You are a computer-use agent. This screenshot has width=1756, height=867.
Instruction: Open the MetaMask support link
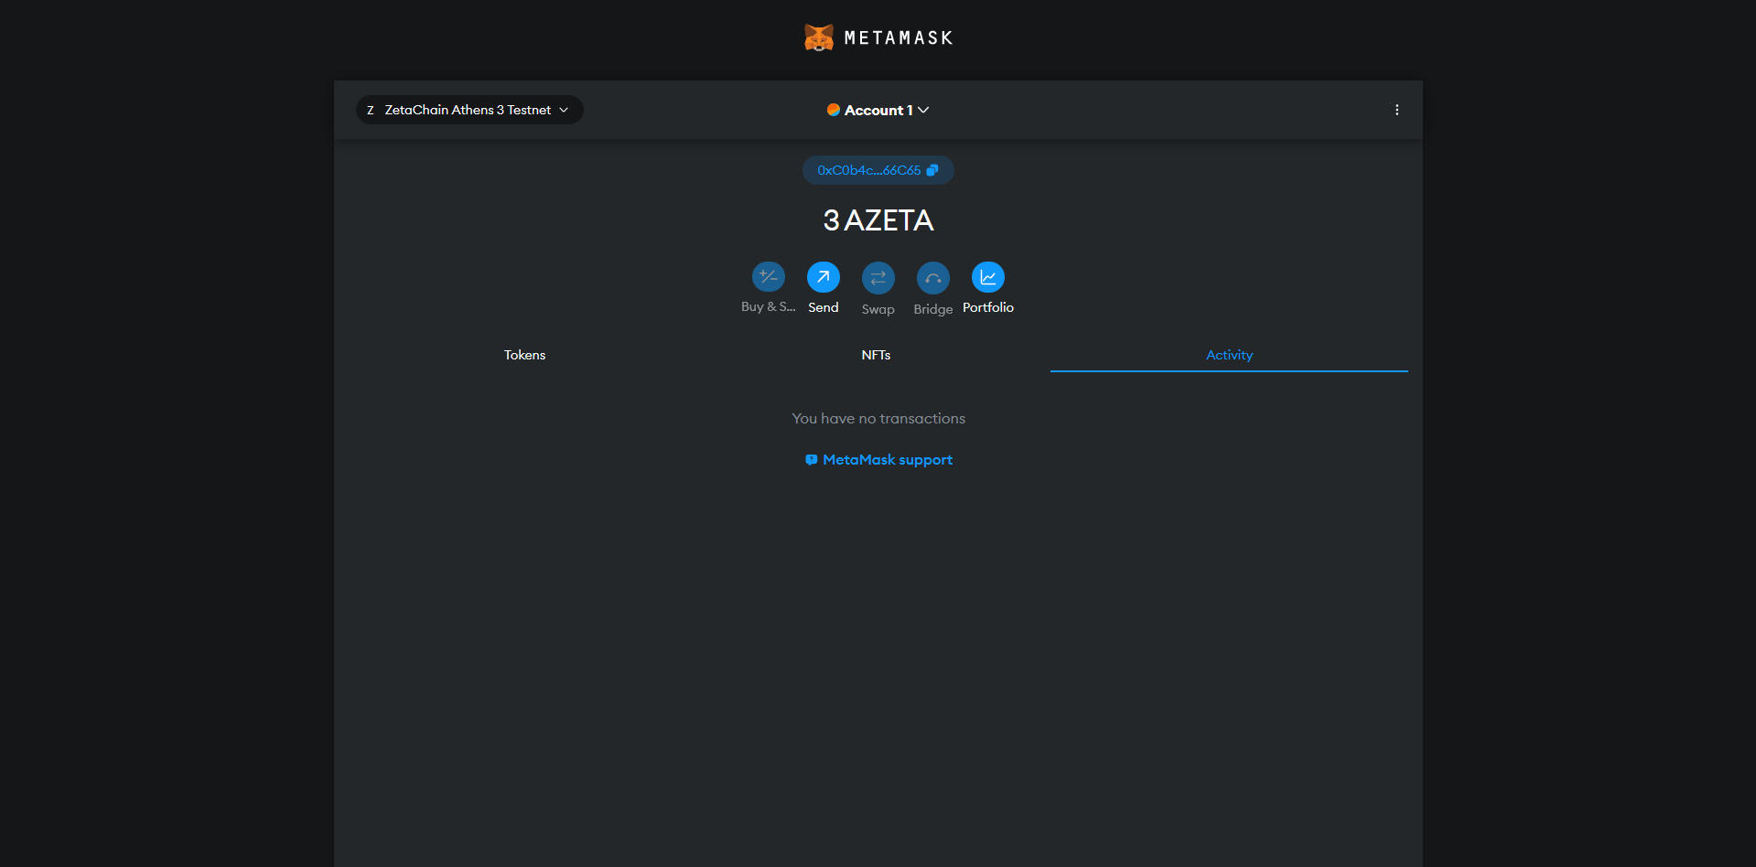pyautogui.click(x=887, y=460)
